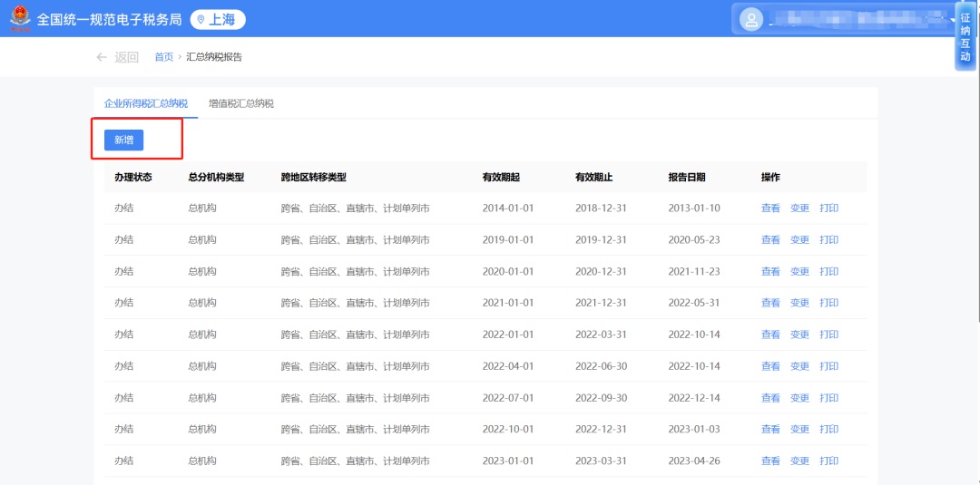Expand the user account dropdown arrow
980x485 pixels.
953,20
